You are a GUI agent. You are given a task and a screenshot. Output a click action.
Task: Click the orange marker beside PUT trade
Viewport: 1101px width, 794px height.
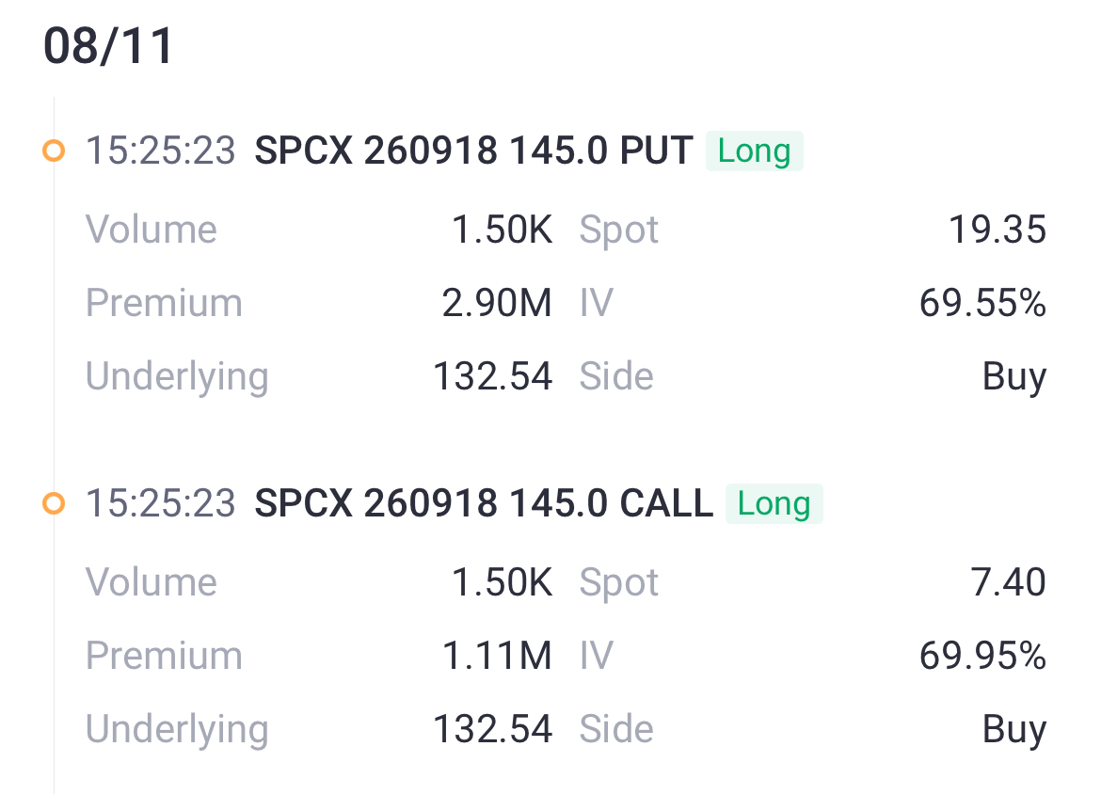(x=54, y=151)
